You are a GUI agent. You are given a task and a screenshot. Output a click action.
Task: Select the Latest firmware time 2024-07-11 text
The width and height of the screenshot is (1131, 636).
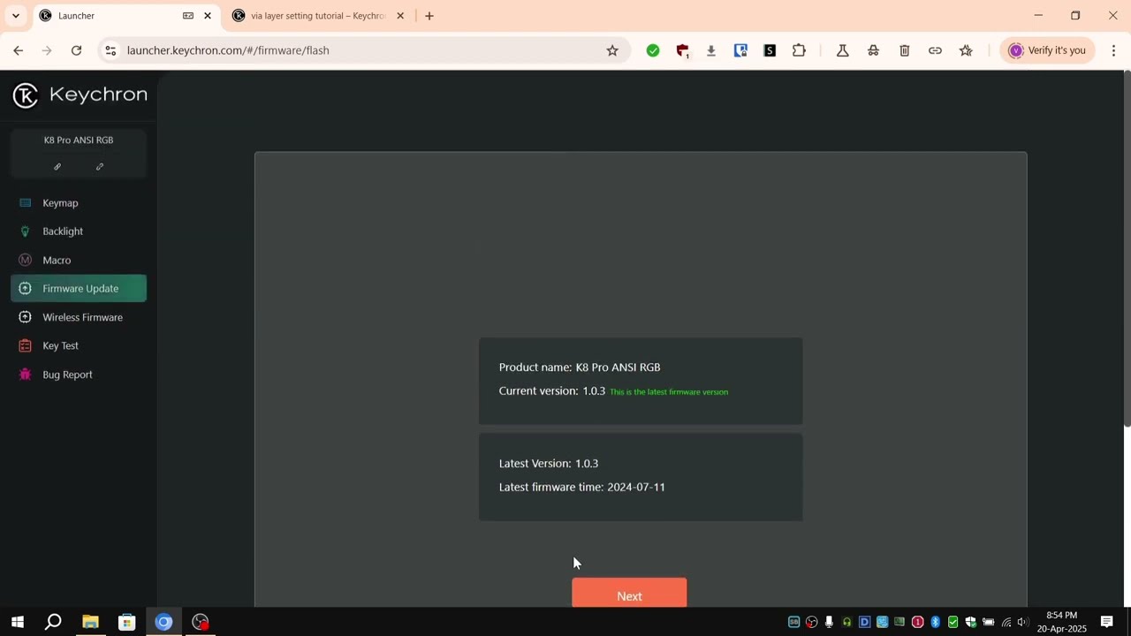click(581, 487)
